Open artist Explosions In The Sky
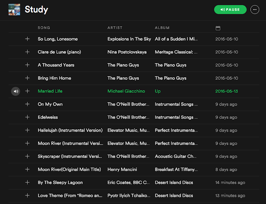The width and height of the screenshot is (266, 204). (x=129, y=39)
